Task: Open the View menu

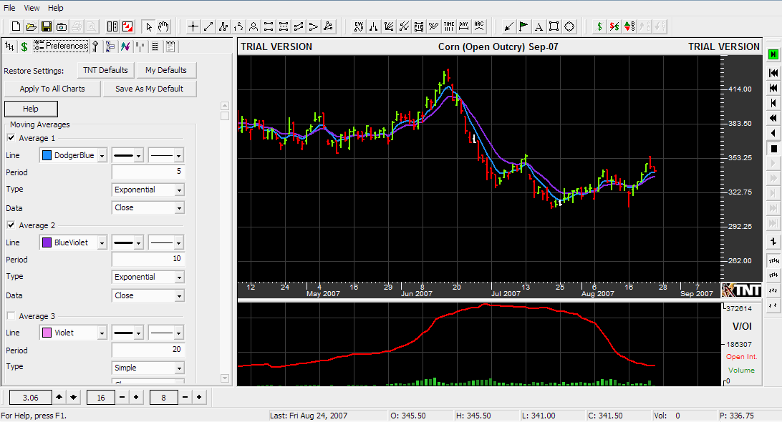Action: [32, 8]
